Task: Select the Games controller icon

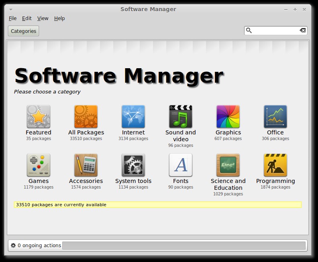Action: (39, 165)
